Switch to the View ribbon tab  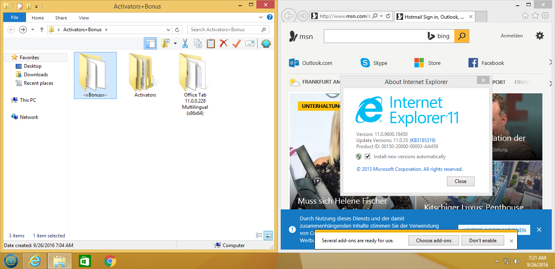84,18
